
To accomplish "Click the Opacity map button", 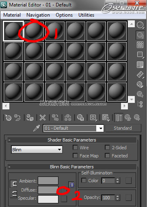I will [x=128, y=198].
